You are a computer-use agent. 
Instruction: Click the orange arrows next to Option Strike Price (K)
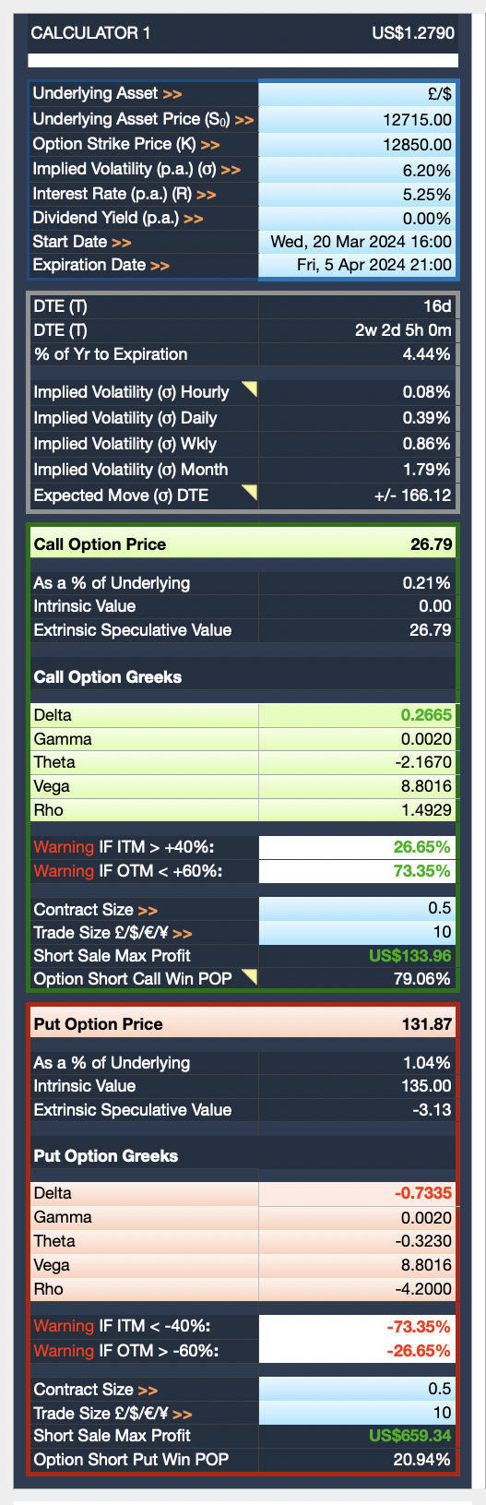tap(210, 145)
